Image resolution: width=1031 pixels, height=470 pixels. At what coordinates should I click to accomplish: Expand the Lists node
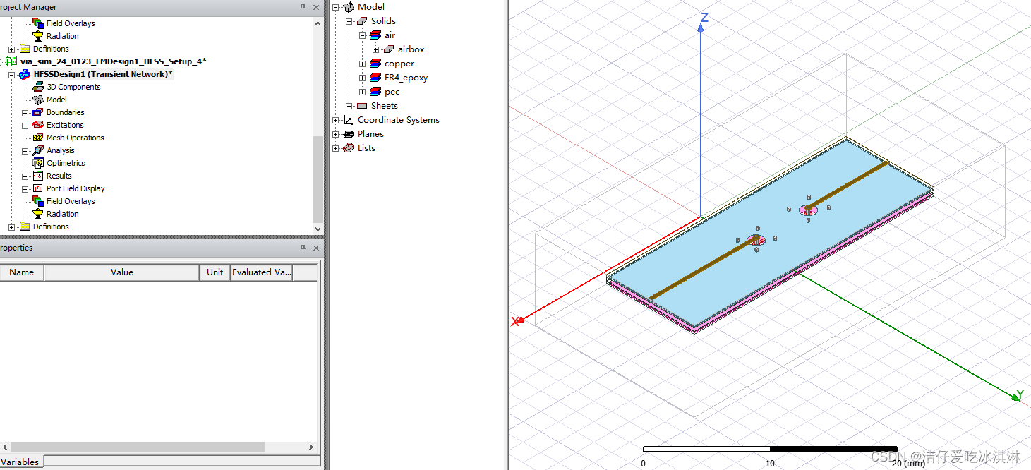335,148
